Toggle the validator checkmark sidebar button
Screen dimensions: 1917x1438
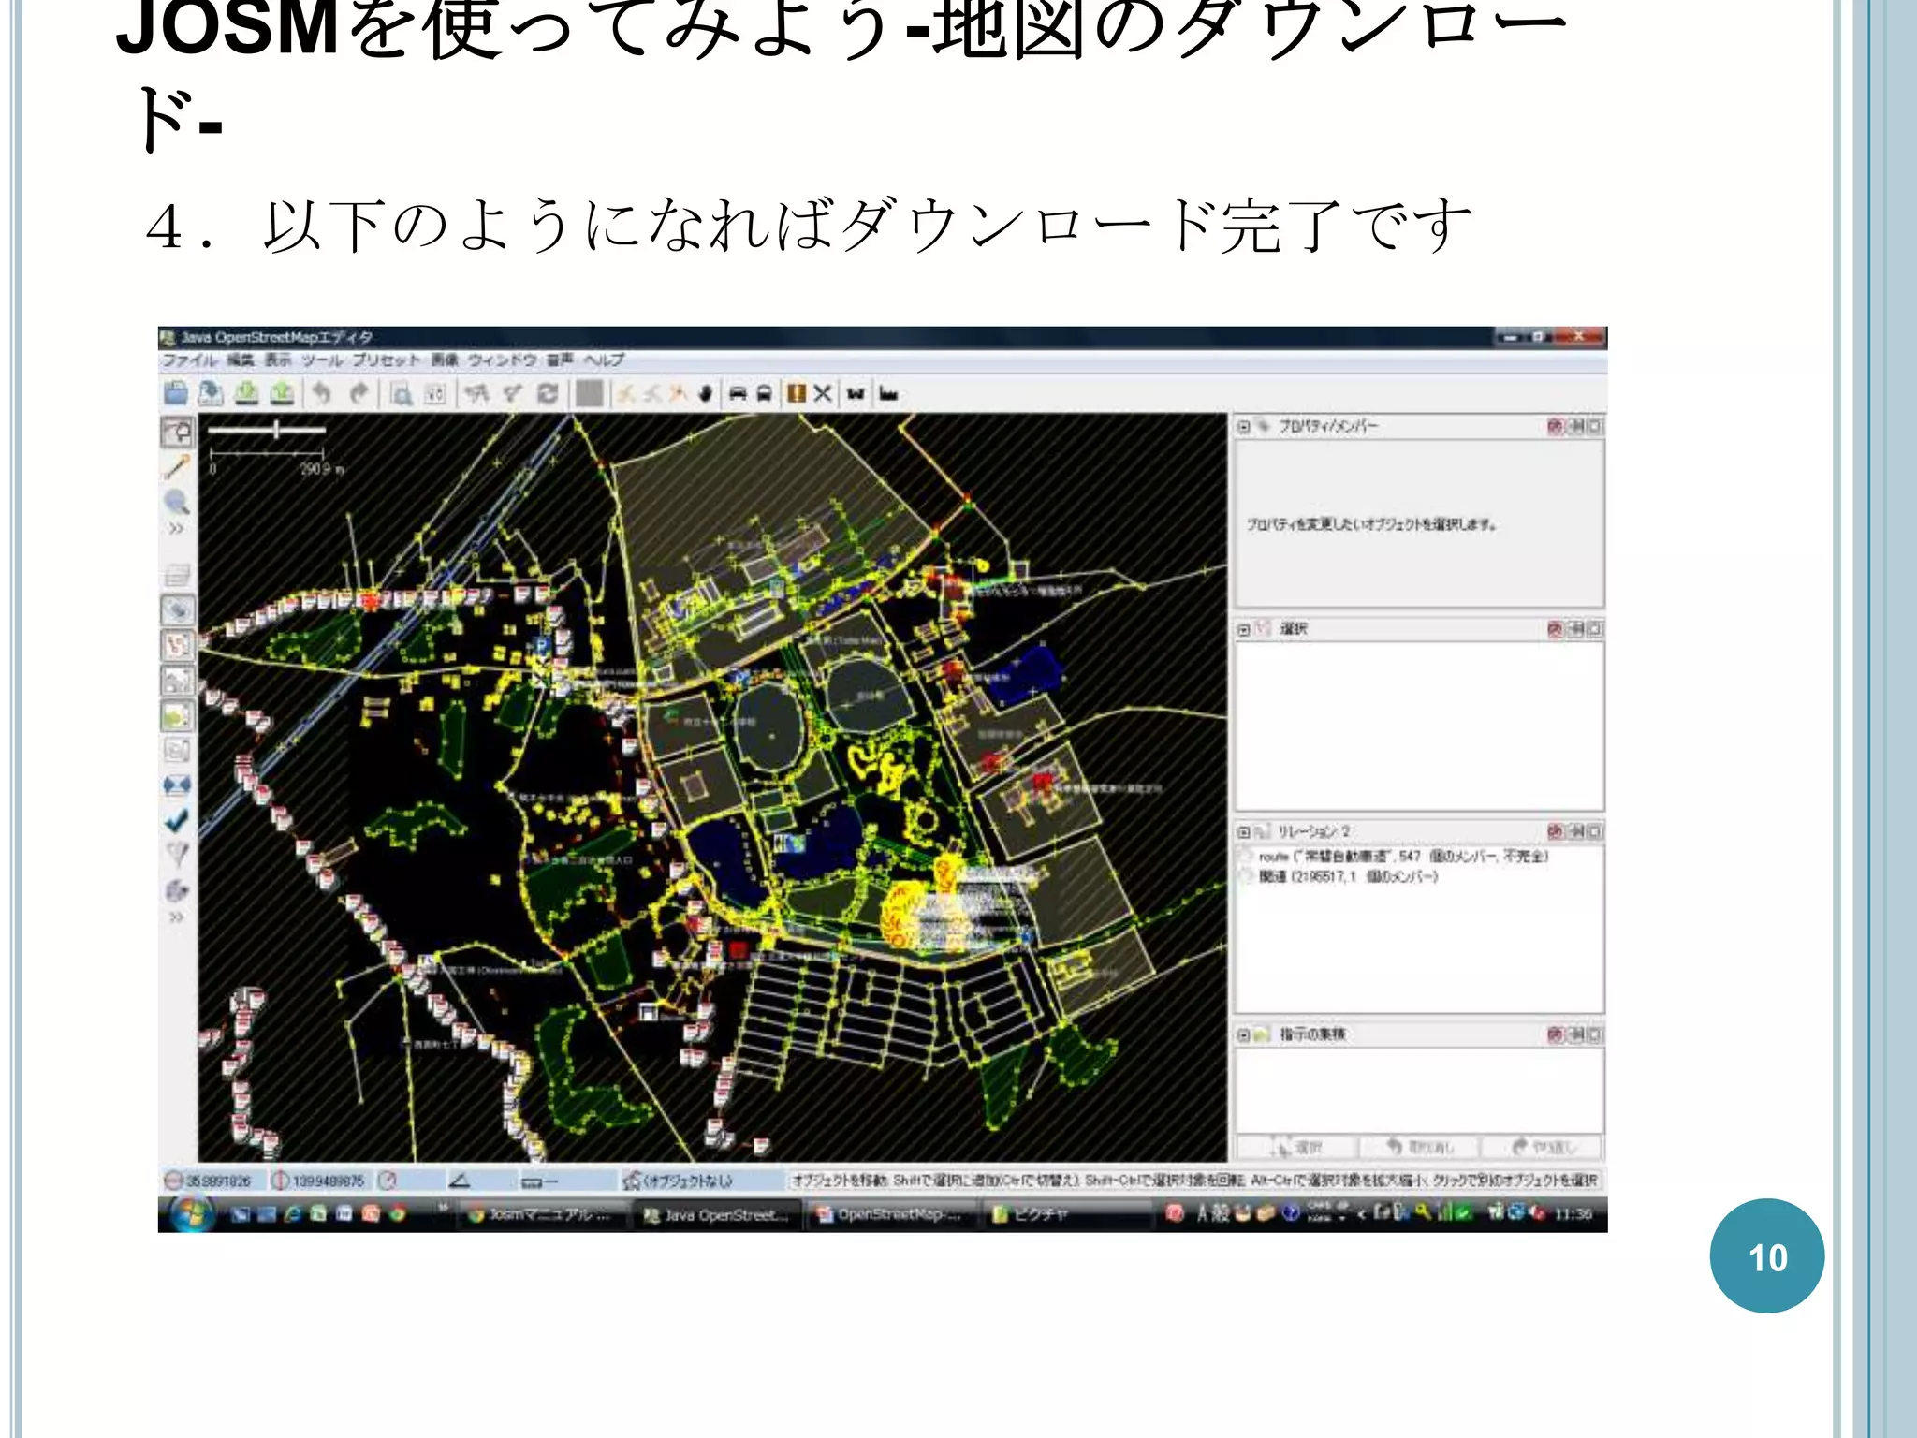coord(176,820)
